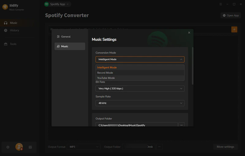Click the swap arrows beside Spotify App
The height and width of the screenshot is (156, 245).
coord(68,4)
